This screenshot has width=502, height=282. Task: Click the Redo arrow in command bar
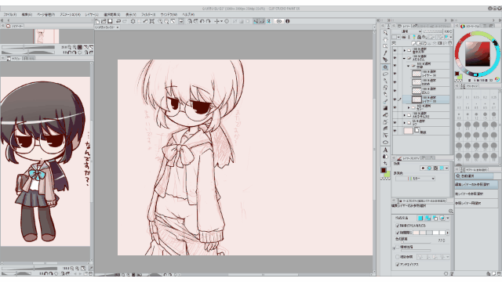point(125,21)
